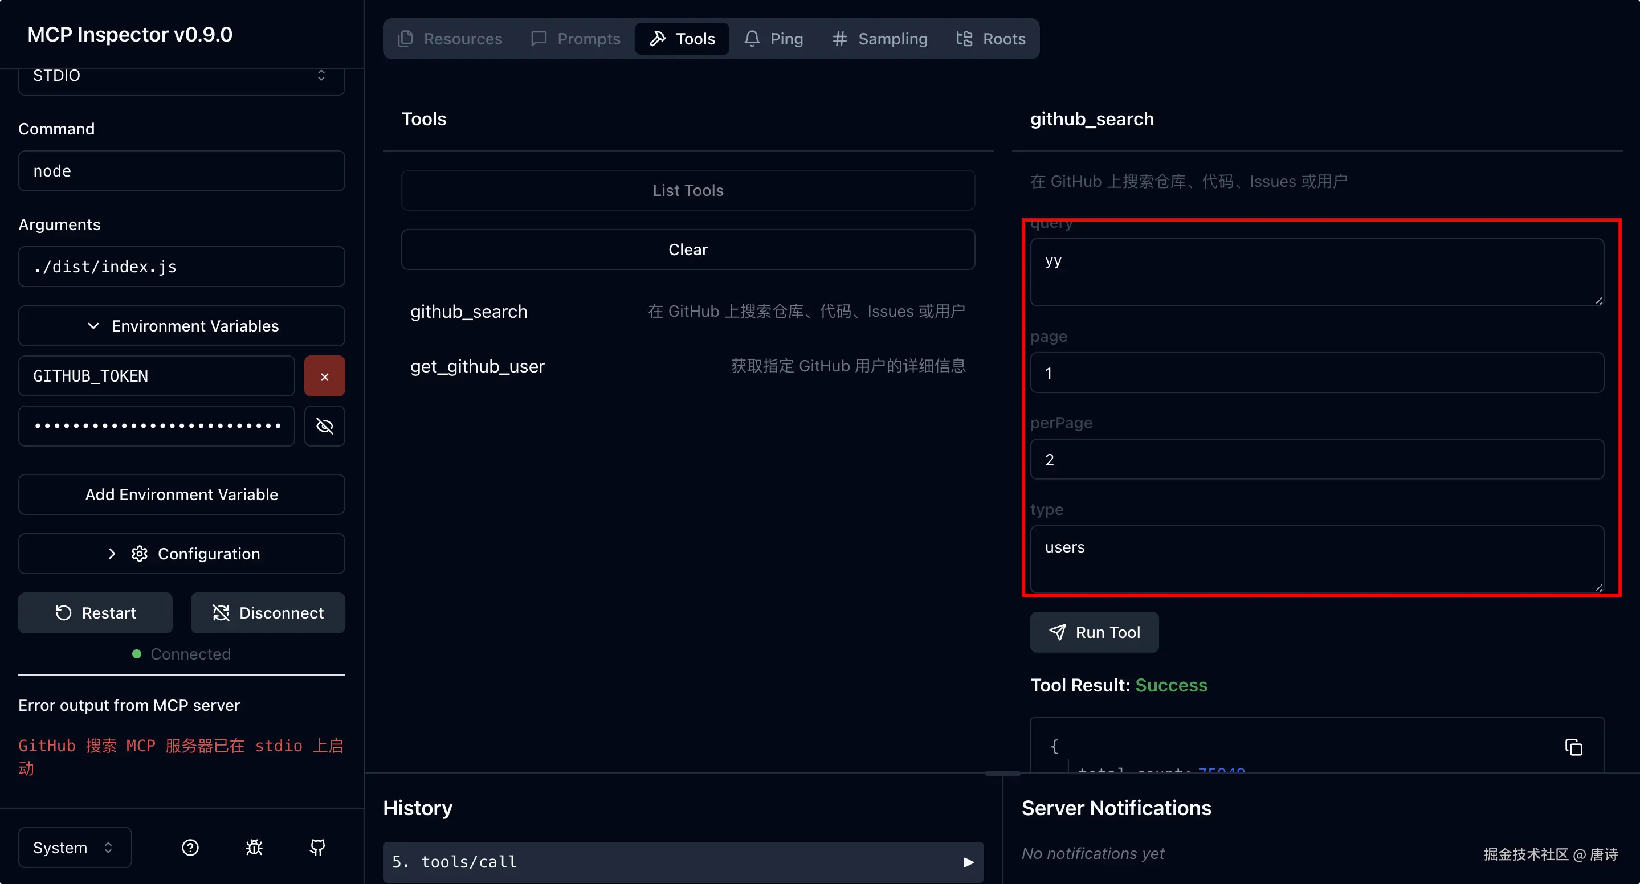Click Restart connection button
1640x884 pixels.
click(x=96, y=613)
